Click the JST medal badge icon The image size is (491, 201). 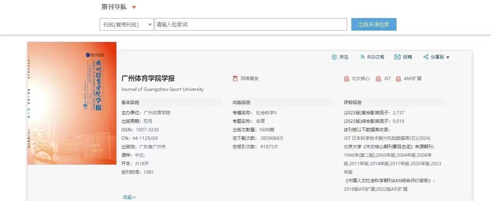tap(378, 79)
